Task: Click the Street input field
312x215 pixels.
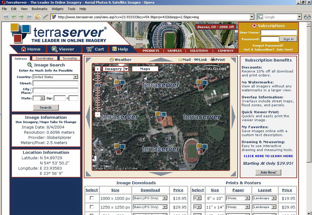Action: tap(55, 83)
